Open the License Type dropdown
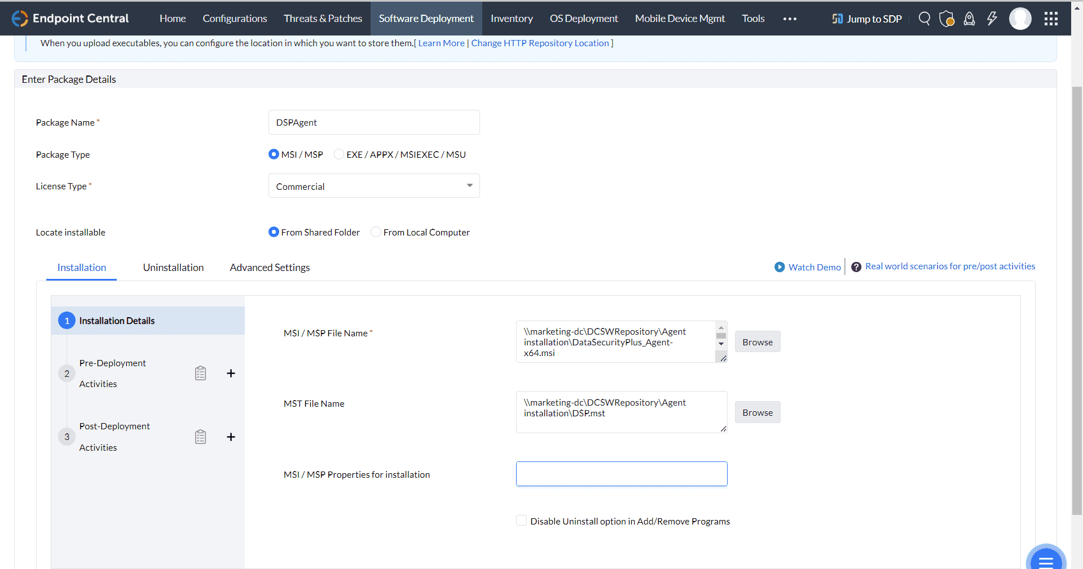The height and width of the screenshot is (569, 1083). 374,186
